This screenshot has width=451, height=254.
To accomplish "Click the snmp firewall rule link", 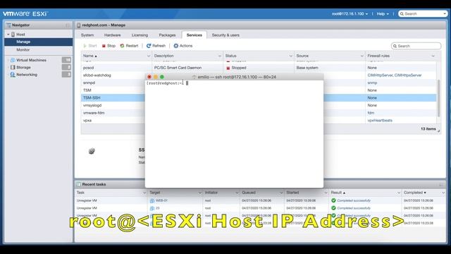I will pyautogui.click(x=372, y=83).
